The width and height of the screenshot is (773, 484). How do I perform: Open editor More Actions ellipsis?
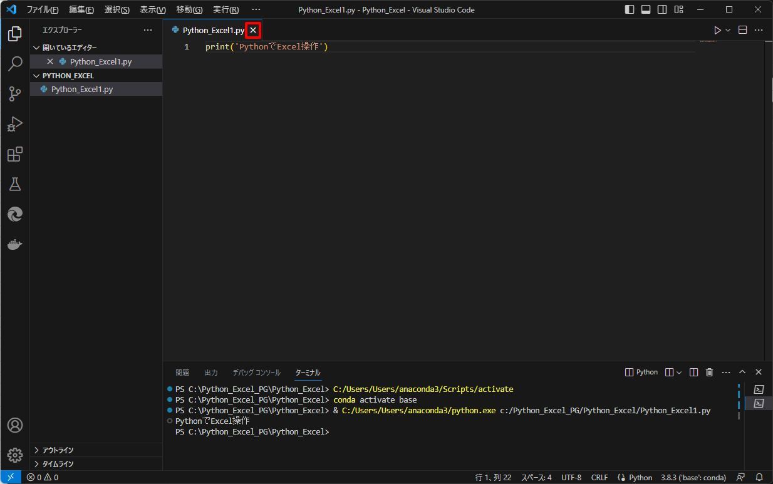click(759, 30)
